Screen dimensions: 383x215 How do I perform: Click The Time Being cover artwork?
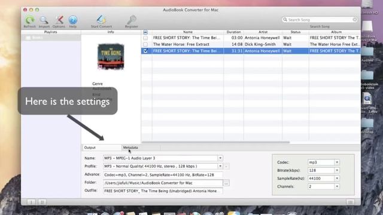[x=111, y=56]
